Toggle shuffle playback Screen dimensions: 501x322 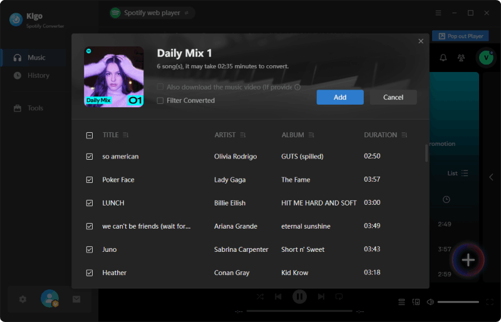click(x=260, y=297)
